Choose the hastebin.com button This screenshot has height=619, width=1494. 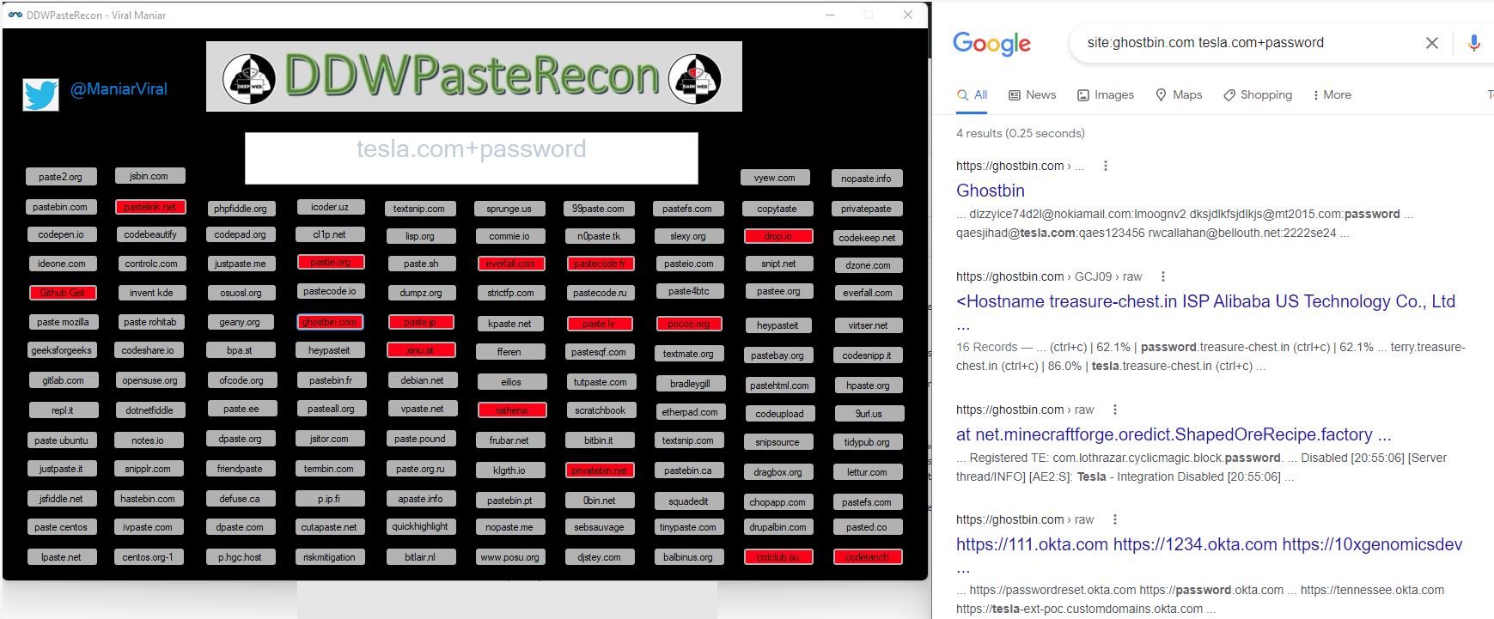[148, 499]
